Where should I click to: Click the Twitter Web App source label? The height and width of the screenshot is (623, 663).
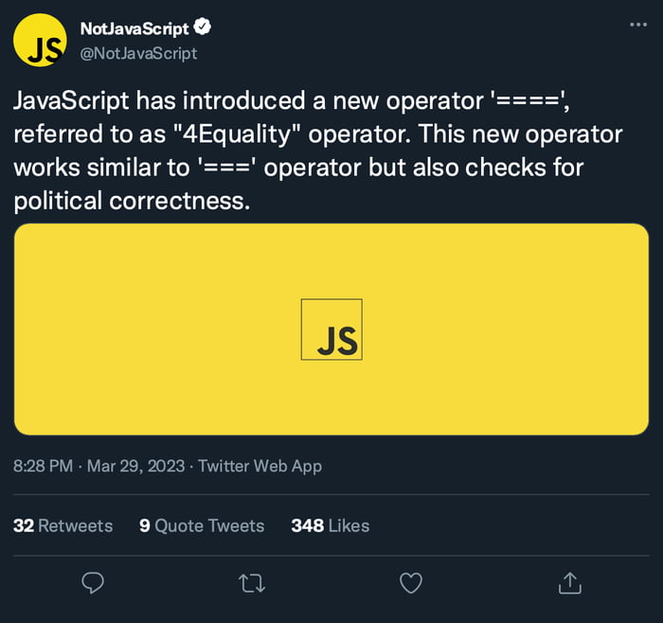(260, 466)
